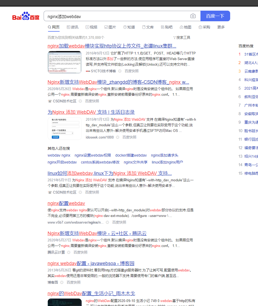
Task: Open result nginx加载webdav模块实现http协议上传文件
Action: tap(112, 46)
